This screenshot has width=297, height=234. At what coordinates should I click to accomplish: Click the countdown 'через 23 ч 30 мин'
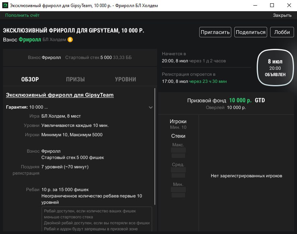click(208, 81)
